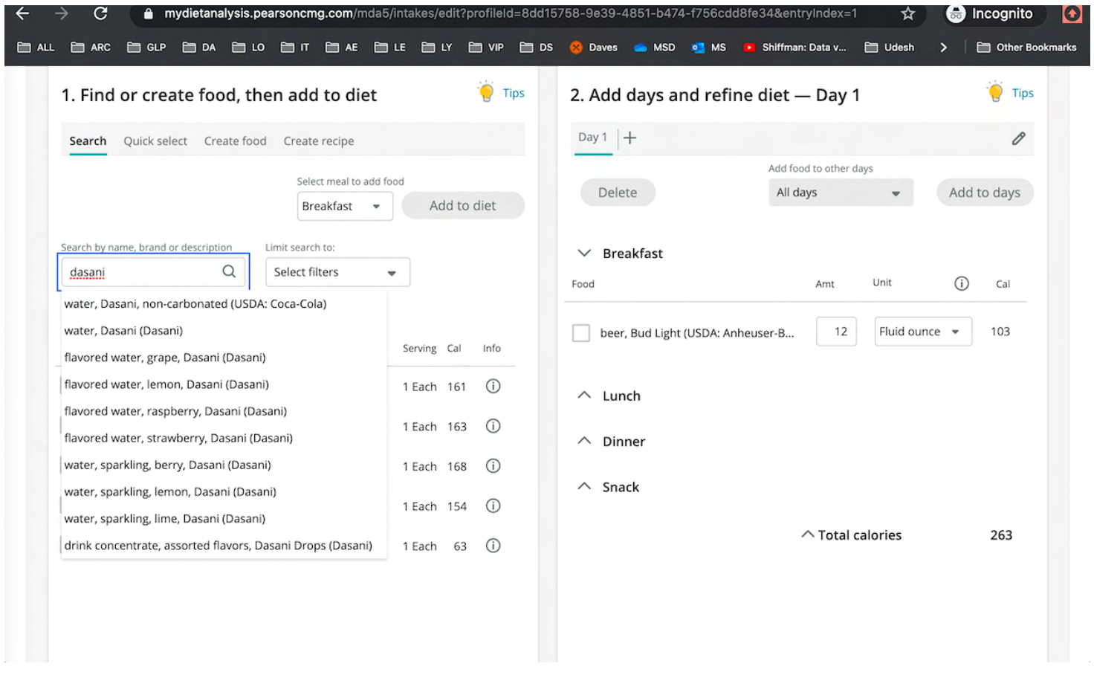Screen dimensions: 1094x681
Task: Collapse the Breakfast section
Action: tap(585, 254)
